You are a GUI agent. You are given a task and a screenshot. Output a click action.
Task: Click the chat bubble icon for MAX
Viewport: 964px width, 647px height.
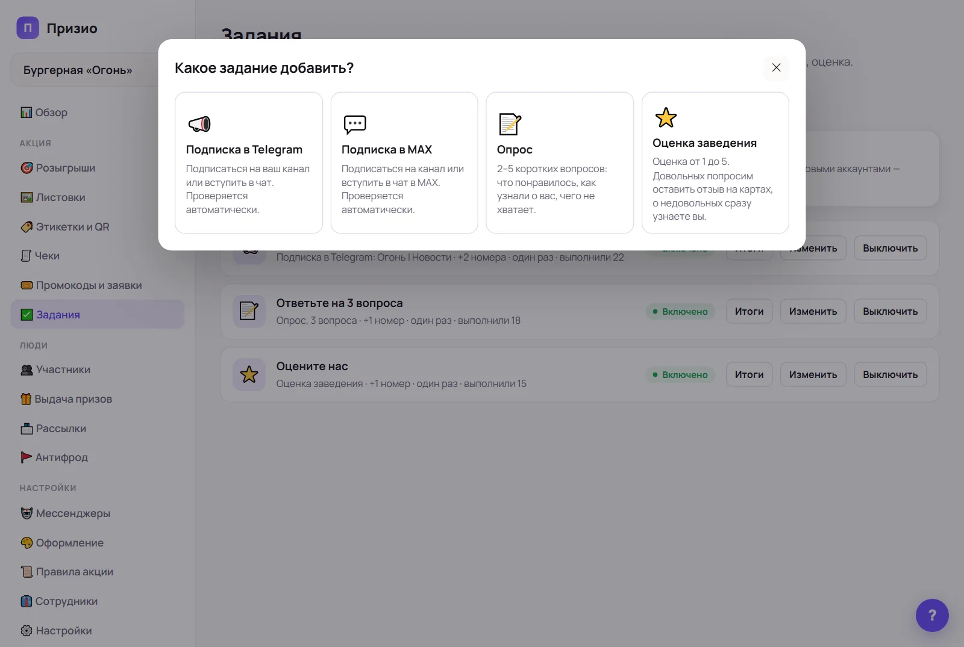(355, 124)
